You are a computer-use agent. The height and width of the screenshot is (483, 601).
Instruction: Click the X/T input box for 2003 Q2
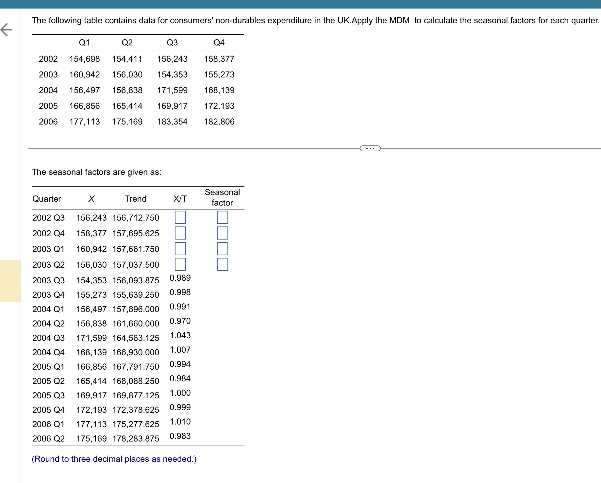click(x=181, y=265)
